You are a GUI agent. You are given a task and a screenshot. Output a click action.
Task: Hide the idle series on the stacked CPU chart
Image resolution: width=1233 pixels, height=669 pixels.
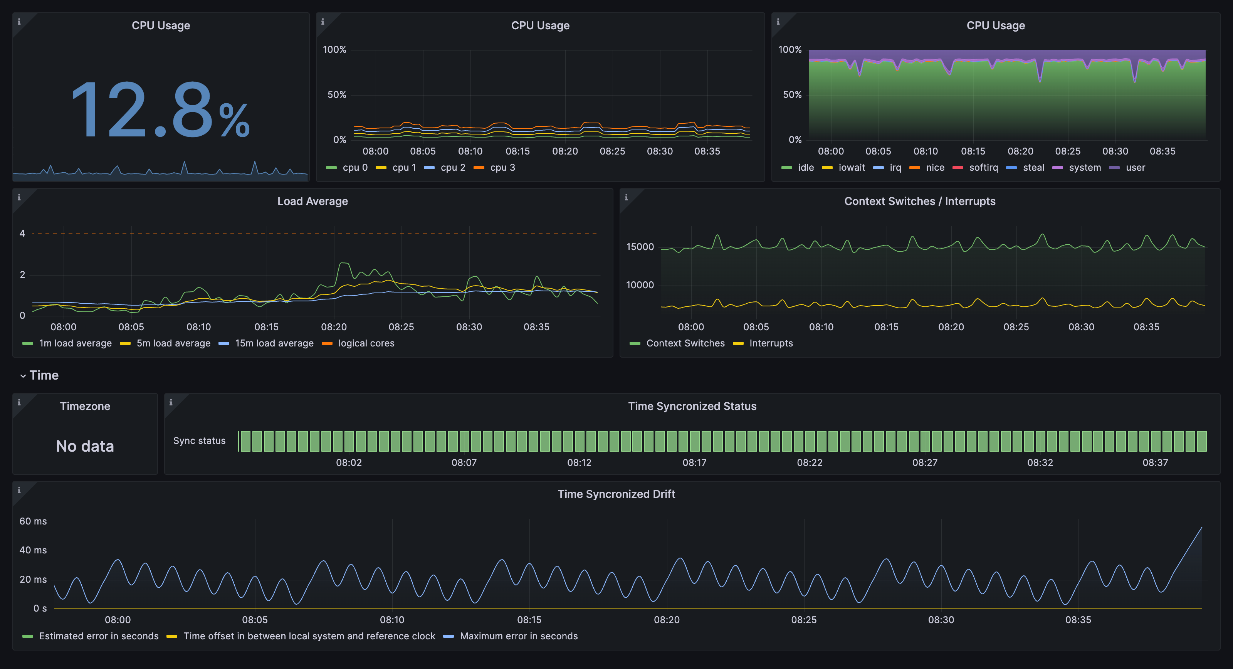(806, 168)
